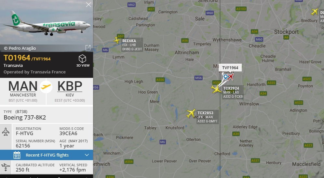324x178 pixels.
Task: Click the blue Manchester Airport pin
Action: point(225,77)
